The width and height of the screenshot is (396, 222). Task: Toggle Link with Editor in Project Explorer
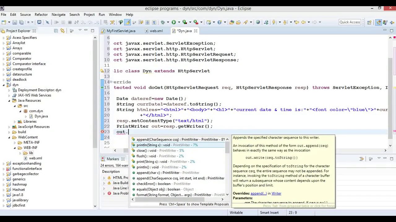click(x=62, y=31)
